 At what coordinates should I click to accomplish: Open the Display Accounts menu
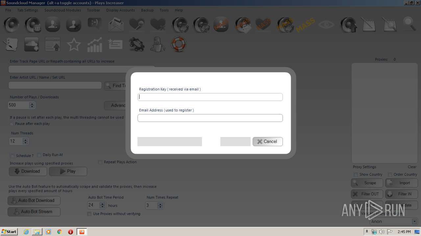(120, 10)
